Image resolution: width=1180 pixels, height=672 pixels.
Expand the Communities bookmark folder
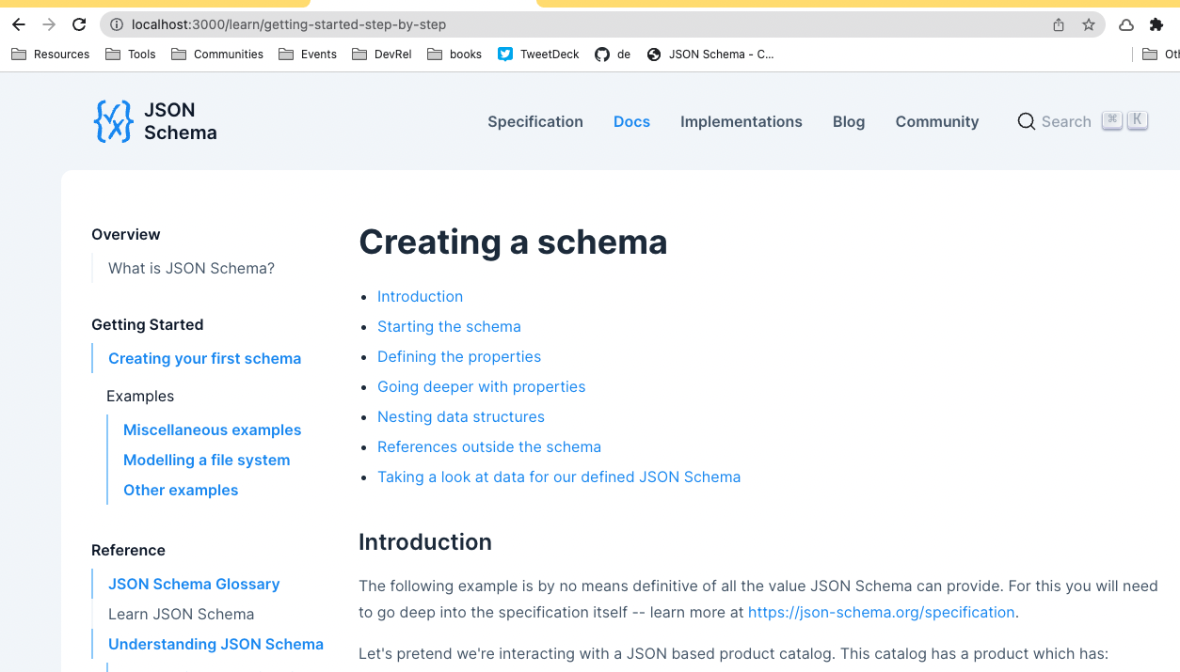tap(216, 54)
